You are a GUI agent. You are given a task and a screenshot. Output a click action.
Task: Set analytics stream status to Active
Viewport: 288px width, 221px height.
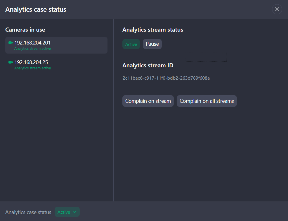click(x=131, y=44)
